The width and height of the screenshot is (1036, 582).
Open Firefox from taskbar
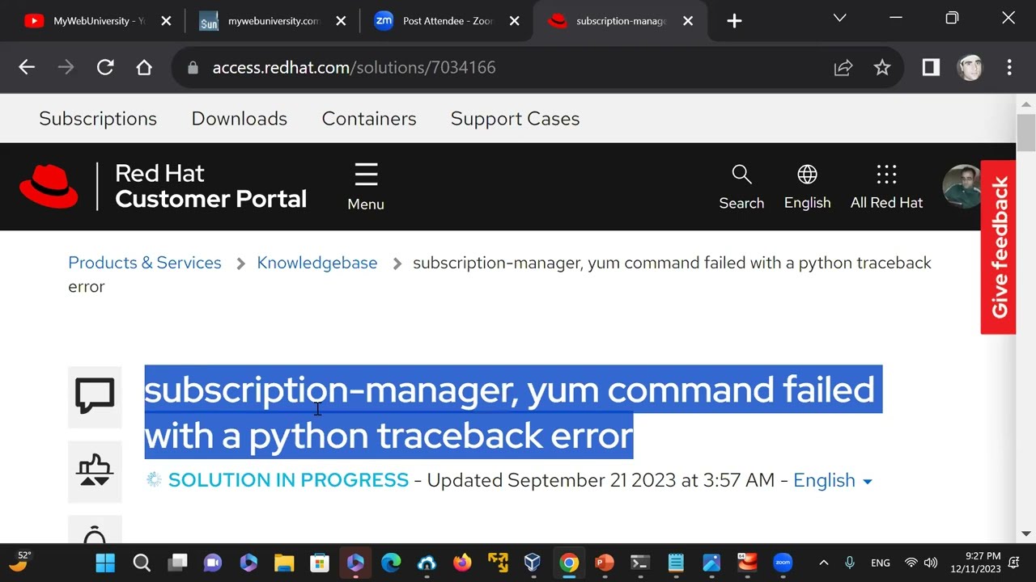(462, 563)
